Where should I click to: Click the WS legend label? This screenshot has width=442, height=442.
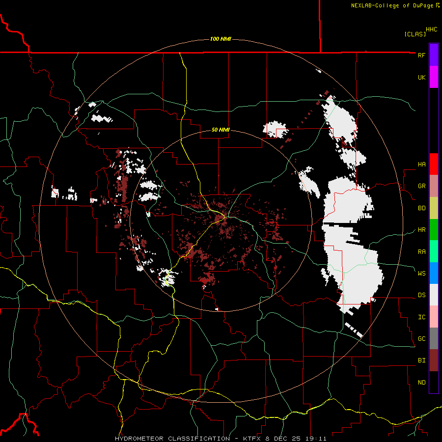click(421, 273)
